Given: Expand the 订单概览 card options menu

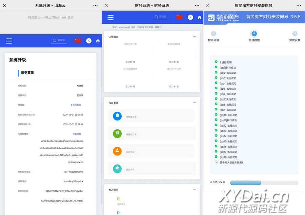Looking at the screenshot, I should [x=194, y=37].
